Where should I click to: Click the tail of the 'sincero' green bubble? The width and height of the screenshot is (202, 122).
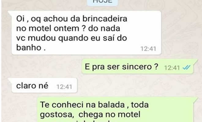(196, 61)
